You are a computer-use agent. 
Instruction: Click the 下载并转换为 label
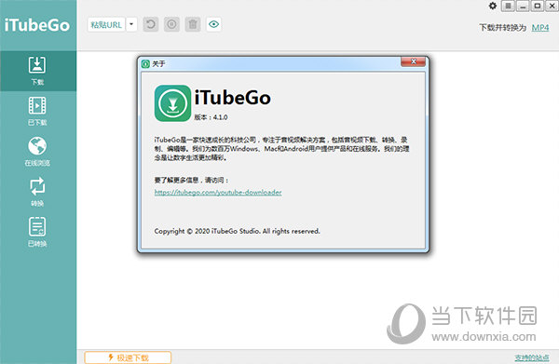[x=503, y=28]
